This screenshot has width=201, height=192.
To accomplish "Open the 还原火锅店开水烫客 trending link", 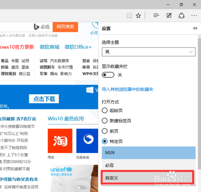I will (43, 35).
